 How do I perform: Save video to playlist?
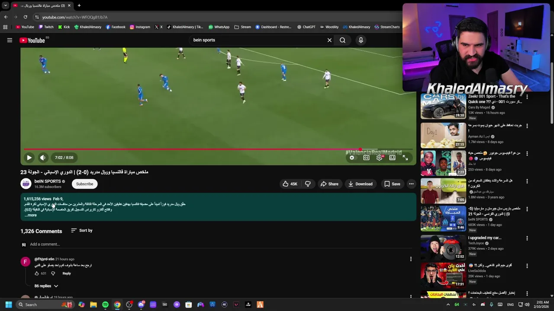(392, 184)
